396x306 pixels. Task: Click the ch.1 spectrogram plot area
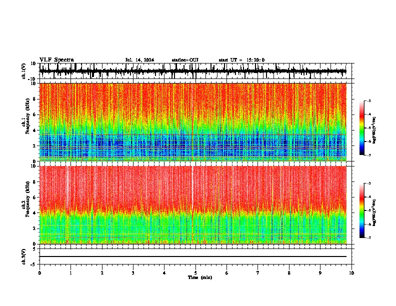pos(192,122)
